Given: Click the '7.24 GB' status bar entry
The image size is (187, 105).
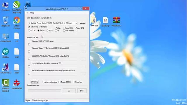Looking at the screenshot, I should (x=35, y=100).
